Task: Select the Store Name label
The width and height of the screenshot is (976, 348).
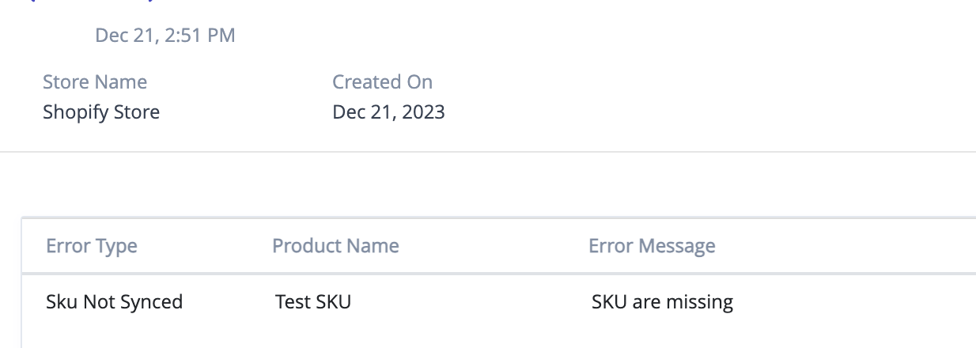Action: pos(95,82)
